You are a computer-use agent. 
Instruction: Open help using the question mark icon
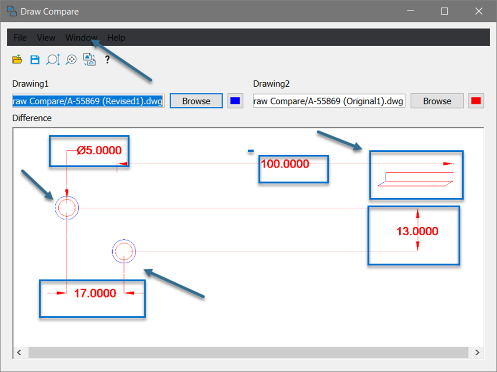point(107,59)
